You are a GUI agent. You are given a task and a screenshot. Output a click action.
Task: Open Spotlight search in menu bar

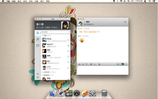(x=150, y=1)
